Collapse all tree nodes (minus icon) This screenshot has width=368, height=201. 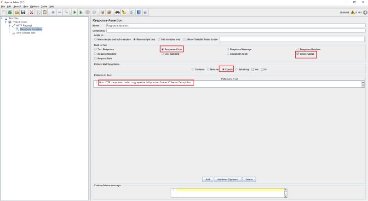coord(60,12)
